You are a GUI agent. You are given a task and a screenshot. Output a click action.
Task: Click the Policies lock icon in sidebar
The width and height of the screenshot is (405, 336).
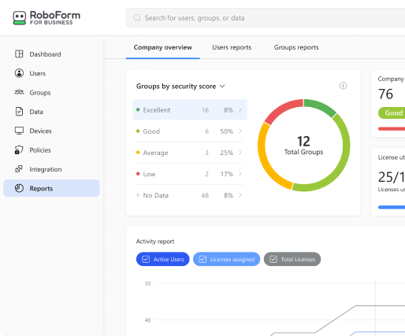19,150
